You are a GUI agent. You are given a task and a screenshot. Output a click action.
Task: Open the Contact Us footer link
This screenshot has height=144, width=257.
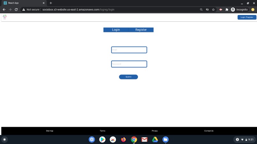tap(209, 131)
